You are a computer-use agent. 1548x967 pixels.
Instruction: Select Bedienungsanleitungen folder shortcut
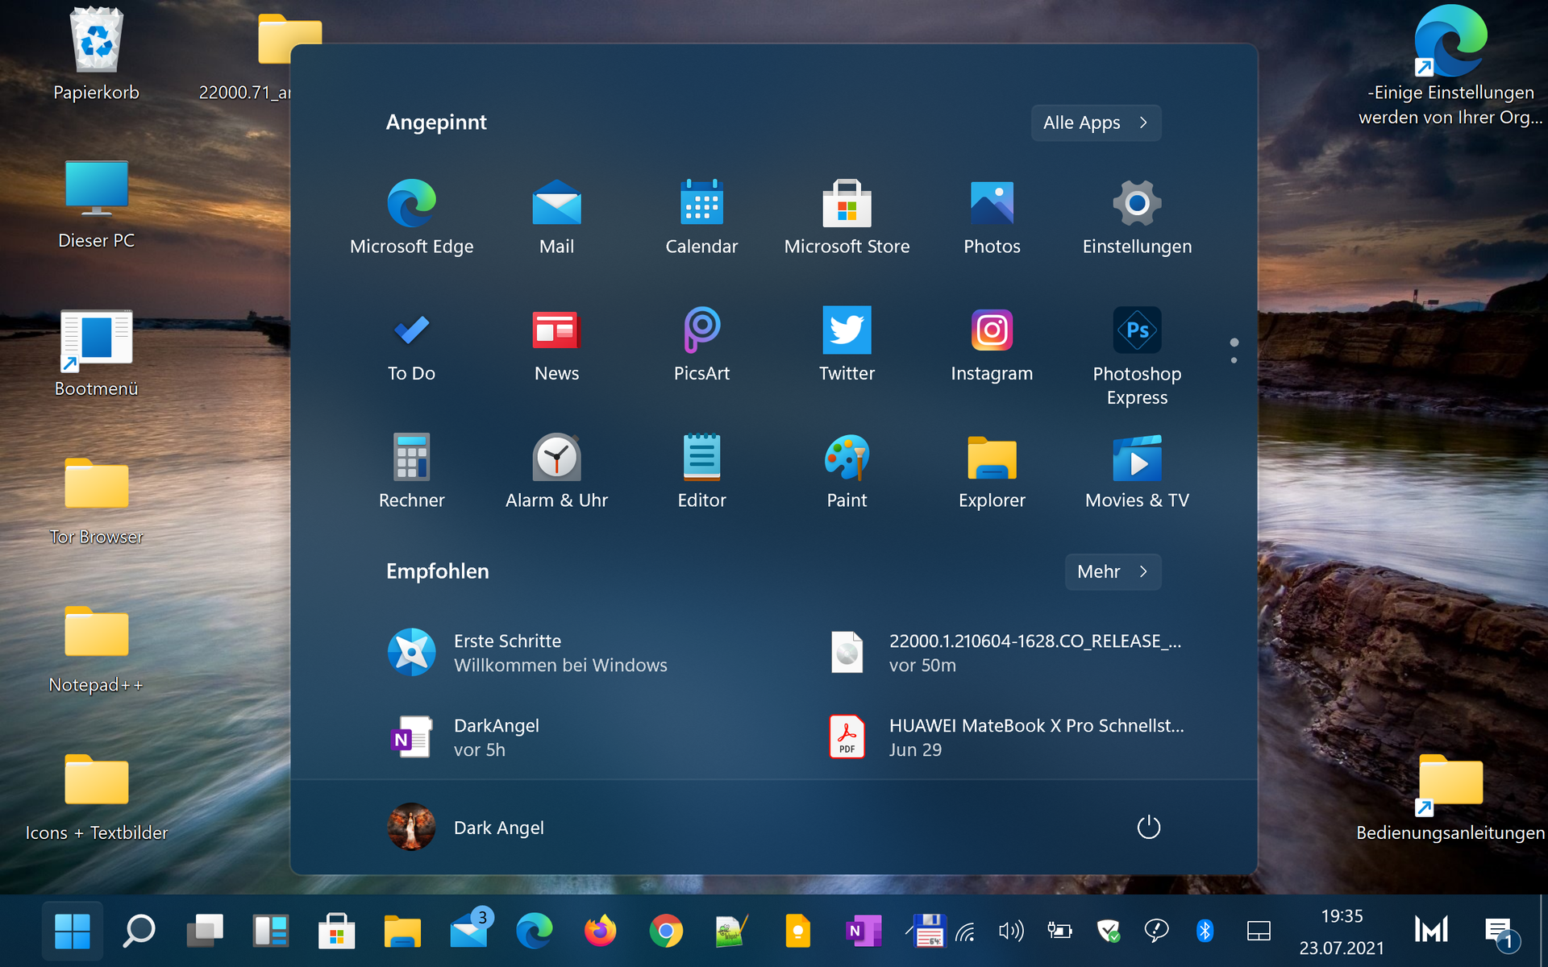click(1450, 798)
